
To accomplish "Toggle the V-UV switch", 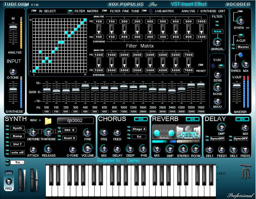I will point(221,66).
